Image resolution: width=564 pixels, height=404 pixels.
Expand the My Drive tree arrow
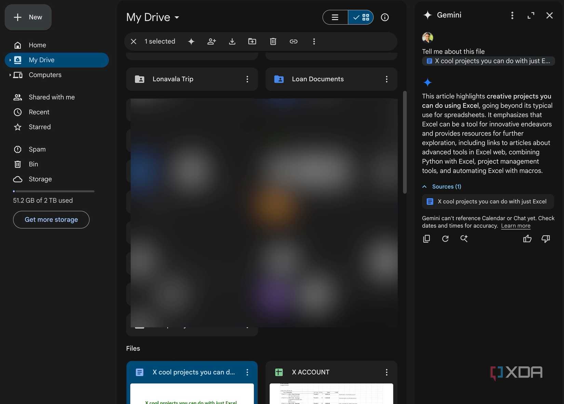click(10, 60)
